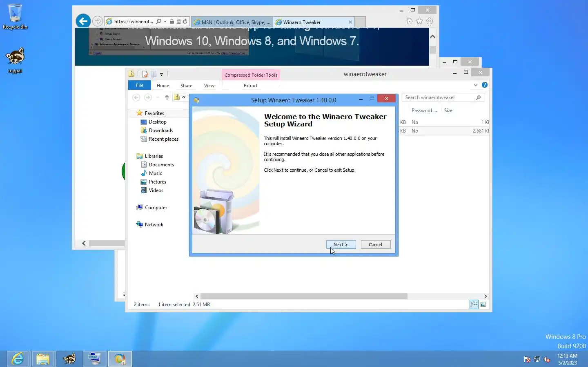Screen dimensions: 588x367
Task: Switch to details view in Explorer status bar
Action: pos(474,305)
